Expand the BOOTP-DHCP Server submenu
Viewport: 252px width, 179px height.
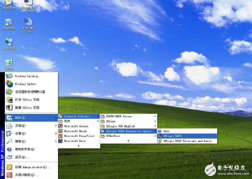click(128, 116)
